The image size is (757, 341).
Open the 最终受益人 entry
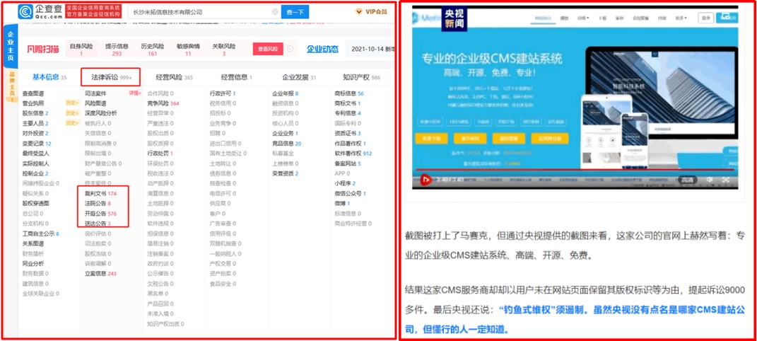click(x=36, y=154)
